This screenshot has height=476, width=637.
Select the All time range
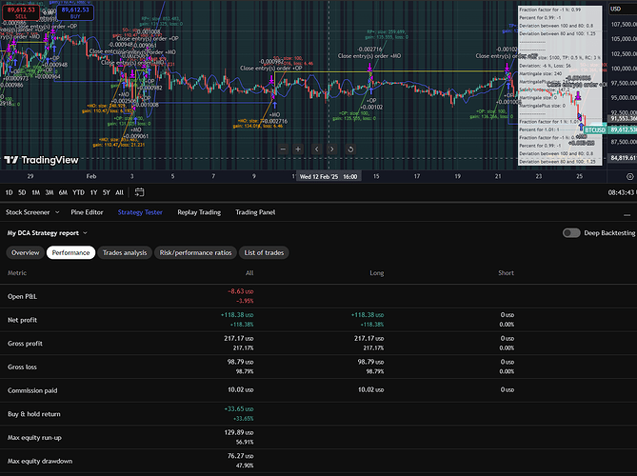[x=119, y=192]
